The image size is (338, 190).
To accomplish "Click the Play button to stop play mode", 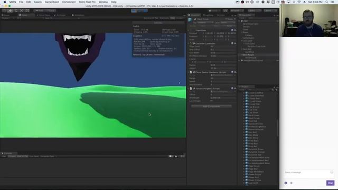I will 134,11.
